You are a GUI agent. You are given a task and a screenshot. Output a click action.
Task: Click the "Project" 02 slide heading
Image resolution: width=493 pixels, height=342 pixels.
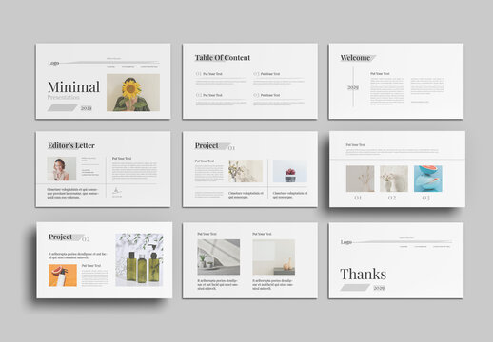[x=60, y=237]
